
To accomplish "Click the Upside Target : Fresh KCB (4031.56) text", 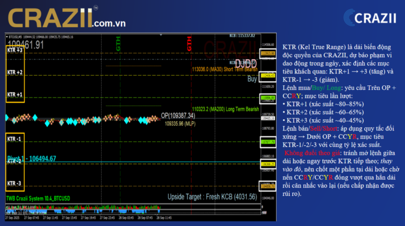I will tap(212, 197).
